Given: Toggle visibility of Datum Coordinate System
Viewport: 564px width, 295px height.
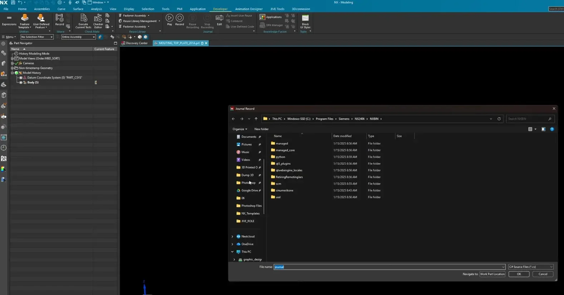Looking at the screenshot, I should (21, 77).
